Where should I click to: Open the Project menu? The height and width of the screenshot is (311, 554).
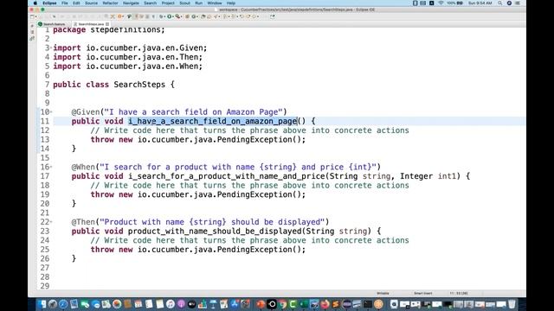[x=168, y=3]
